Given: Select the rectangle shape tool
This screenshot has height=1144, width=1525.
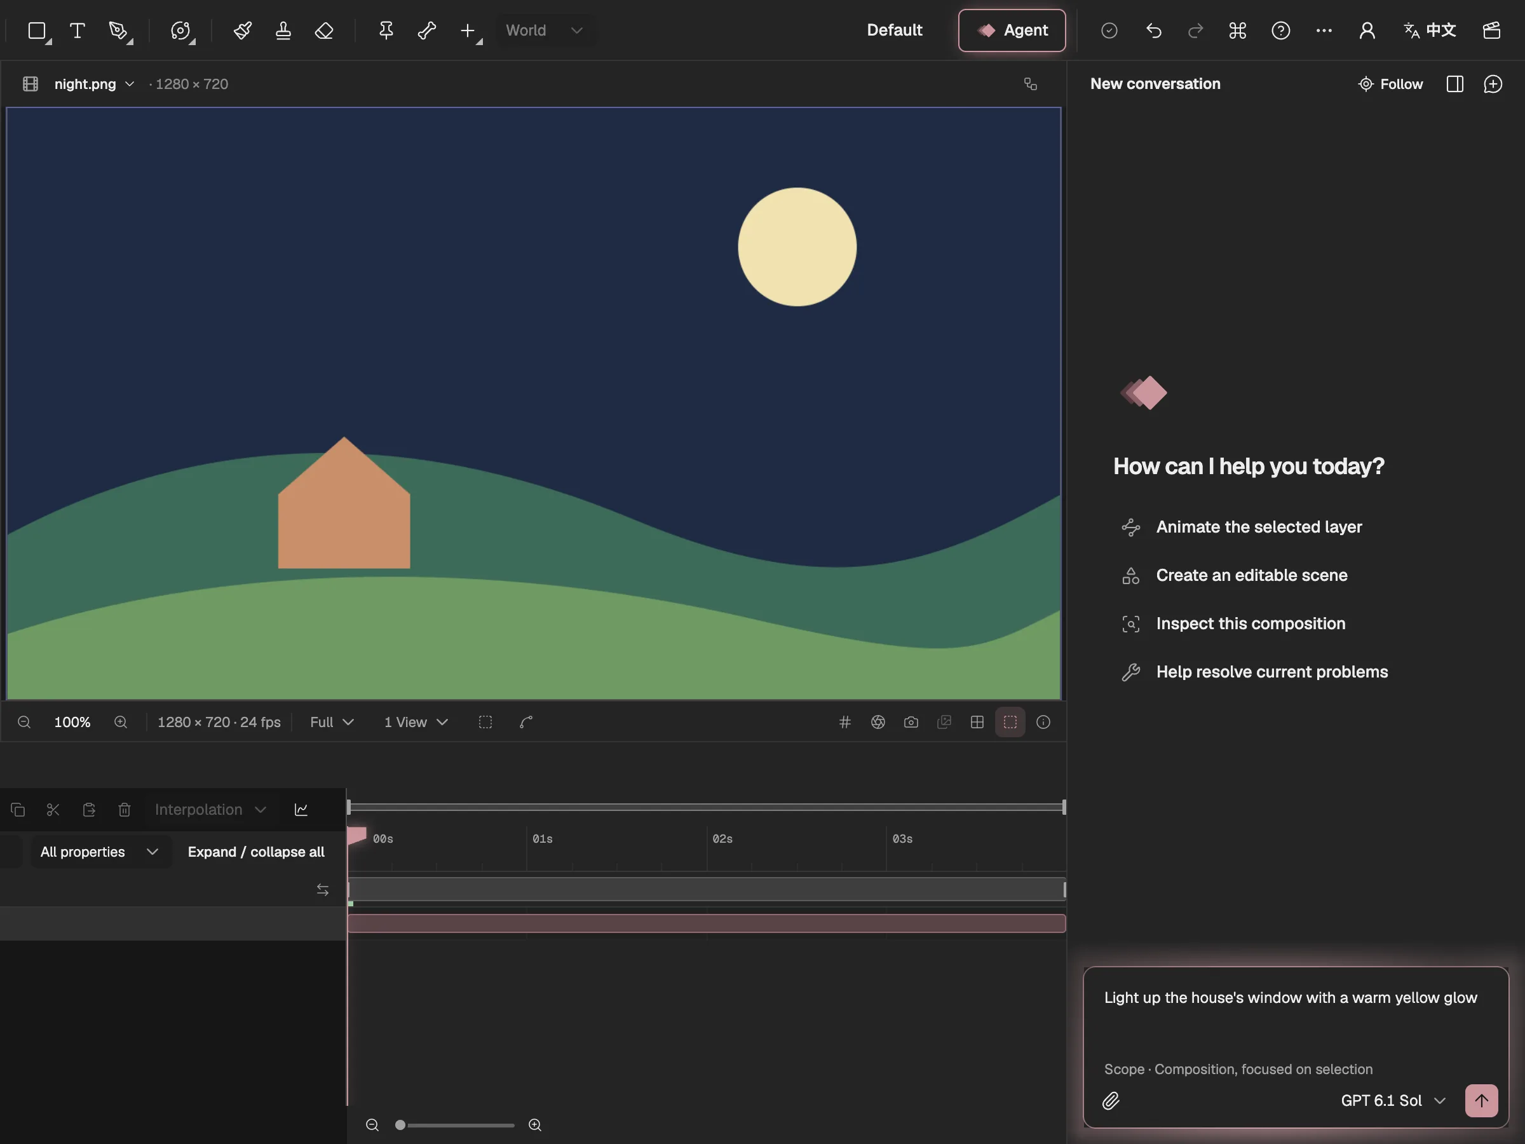Looking at the screenshot, I should click(37, 31).
